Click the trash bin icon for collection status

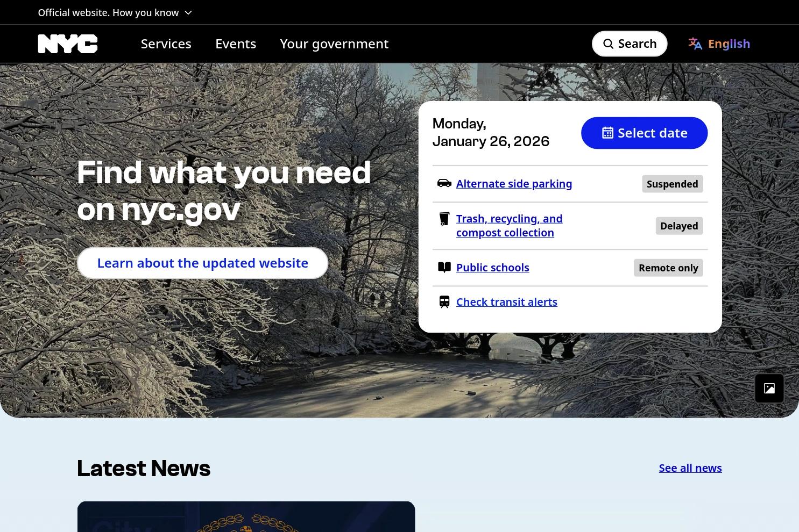(x=444, y=219)
